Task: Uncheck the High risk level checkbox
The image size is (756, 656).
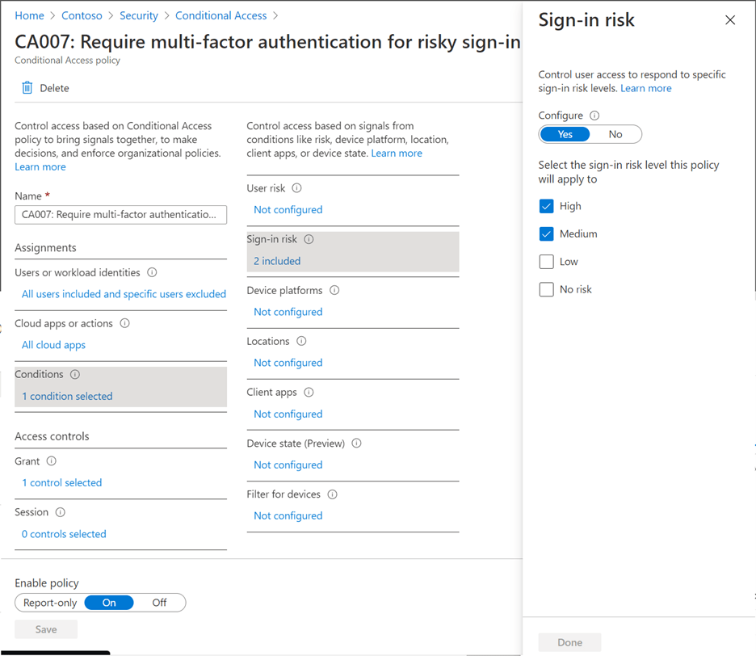Action: 546,207
